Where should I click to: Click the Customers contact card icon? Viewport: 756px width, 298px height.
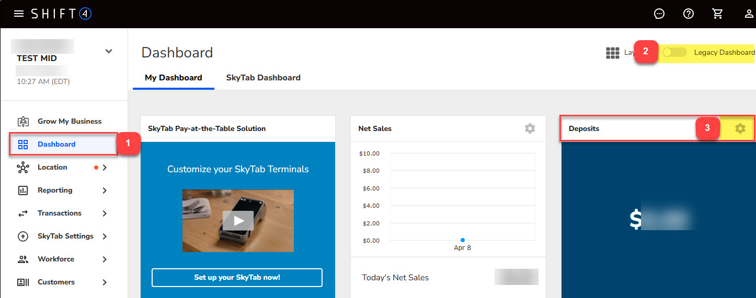click(x=23, y=282)
